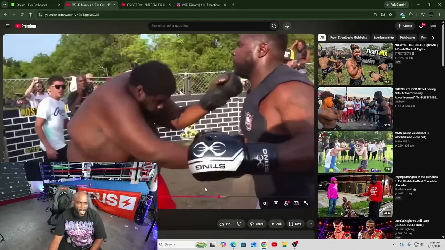Open the VPN extension with US badge
The image size is (445, 250).
pos(403,15)
